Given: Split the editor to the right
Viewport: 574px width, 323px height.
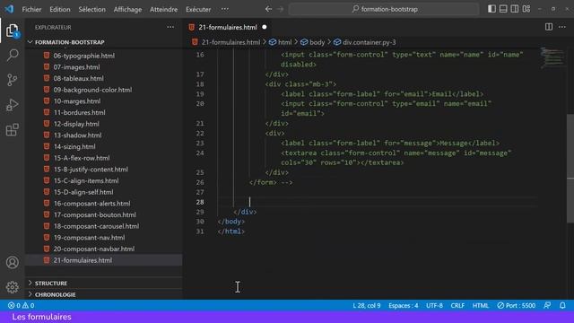Looking at the screenshot, I should (548, 27).
